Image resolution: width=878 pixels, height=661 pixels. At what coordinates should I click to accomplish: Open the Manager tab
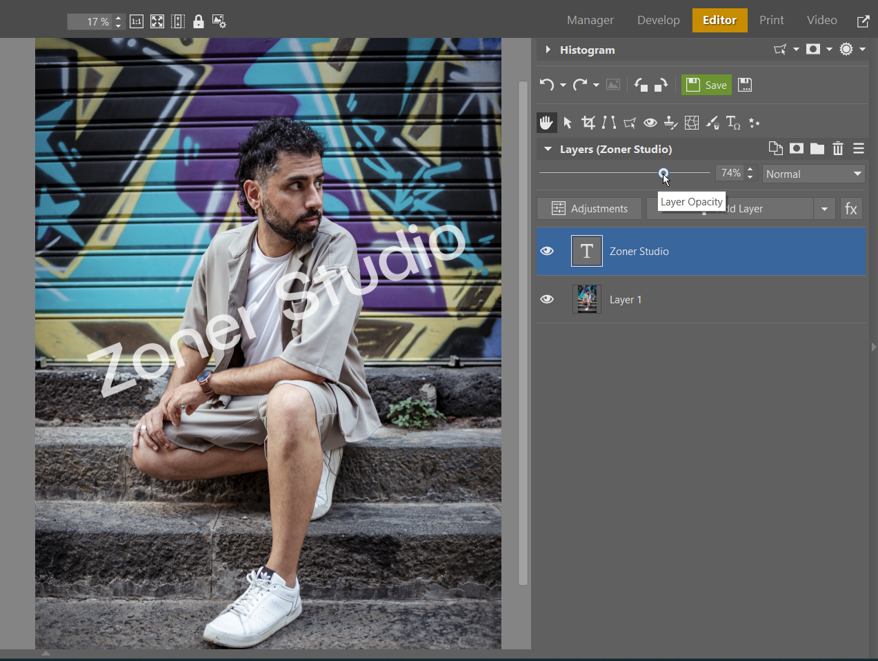click(x=590, y=20)
